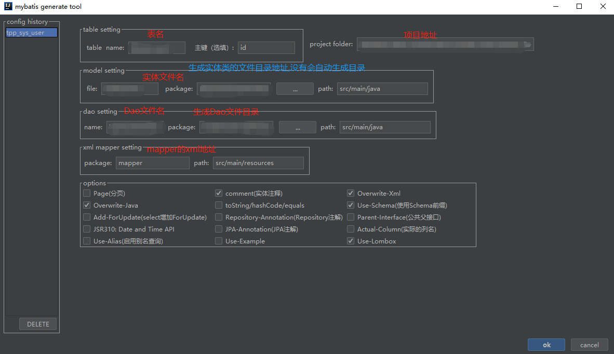Check the Use-Example option
This screenshot has height=354, width=614.
pyautogui.click(x=219, y=241)
